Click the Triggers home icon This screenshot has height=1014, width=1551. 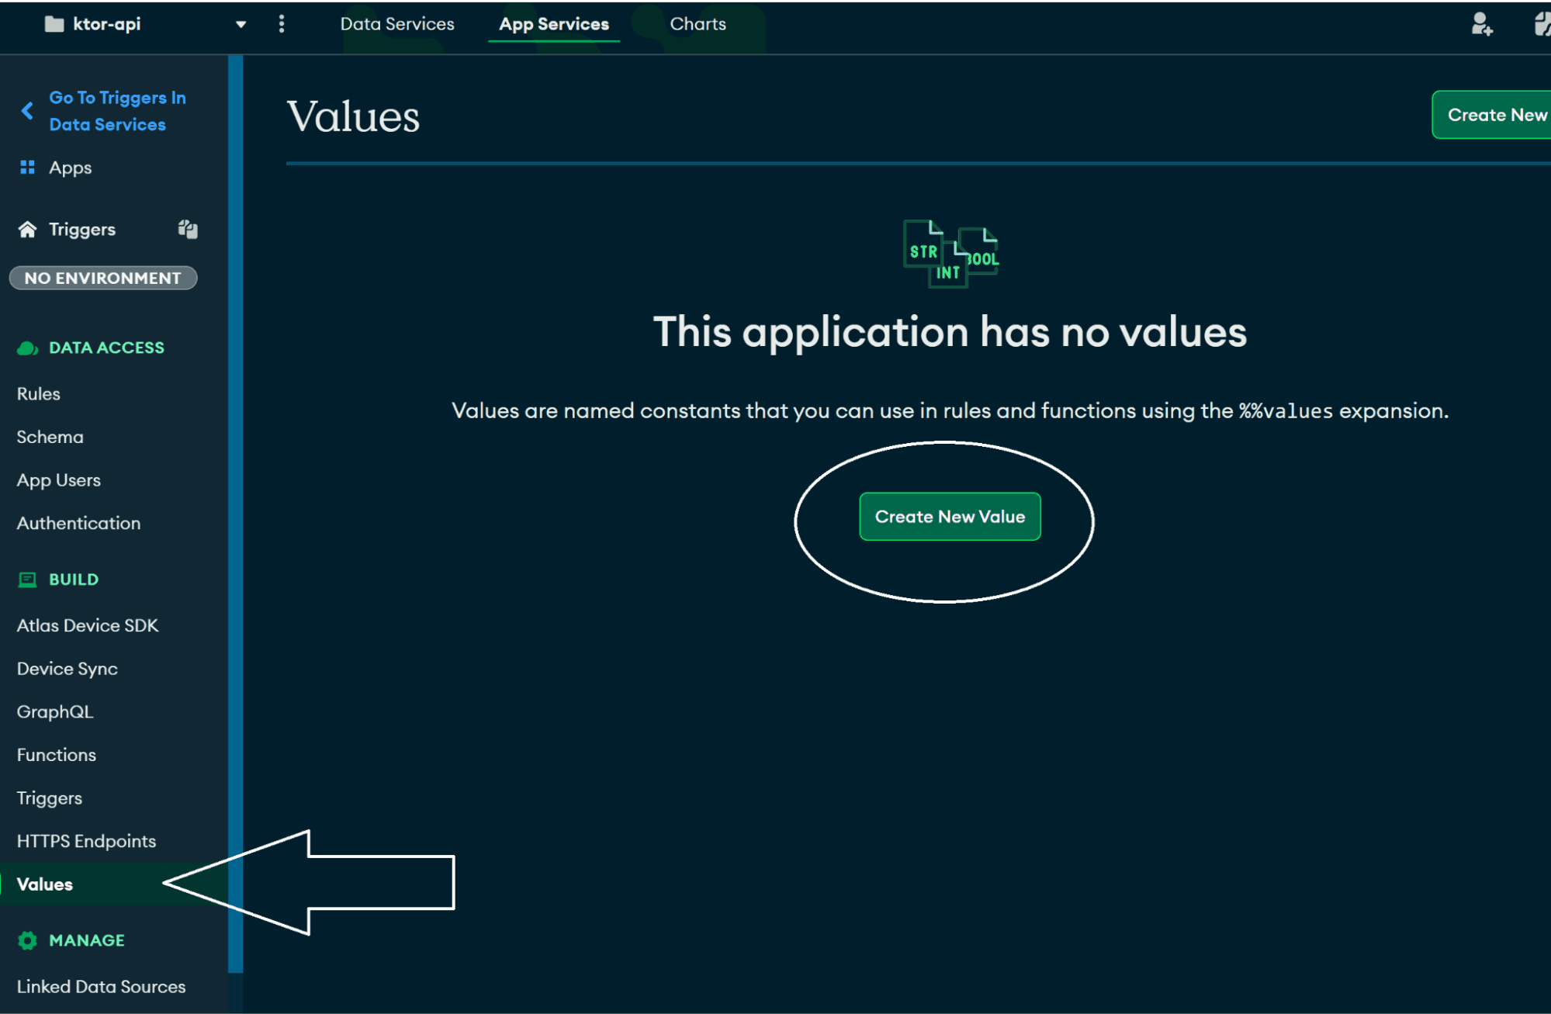click(x=27, y=230)
